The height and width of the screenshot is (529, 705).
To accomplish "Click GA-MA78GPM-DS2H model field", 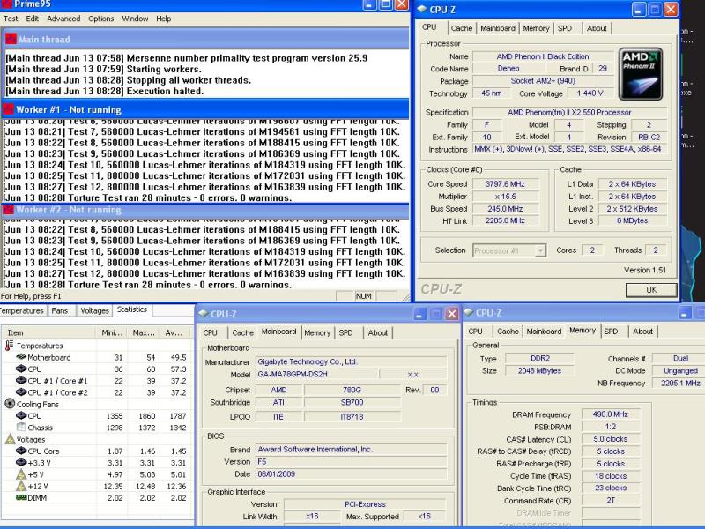I will tap(316, 374).
